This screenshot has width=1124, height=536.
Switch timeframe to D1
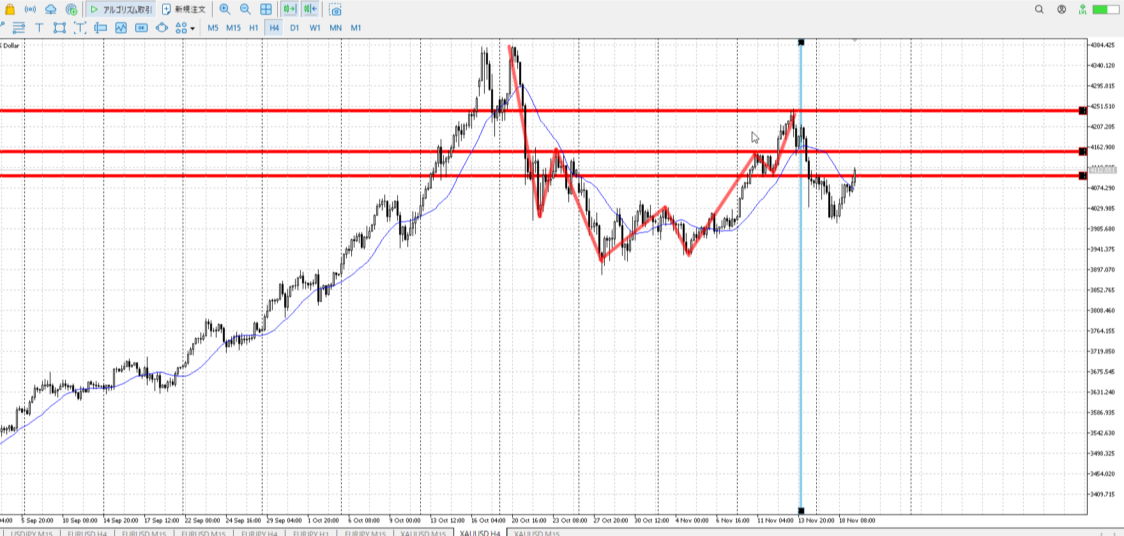pyautogui.click(x=294, y=27)
